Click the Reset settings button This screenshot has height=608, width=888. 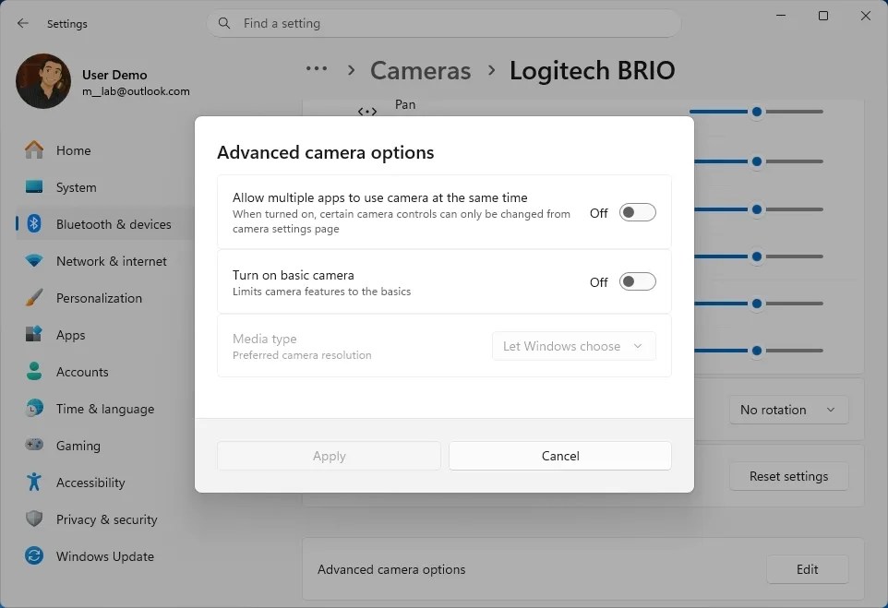click(x=789, y=476)
